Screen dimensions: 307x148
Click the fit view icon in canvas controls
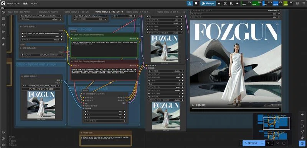coord(302,126)
